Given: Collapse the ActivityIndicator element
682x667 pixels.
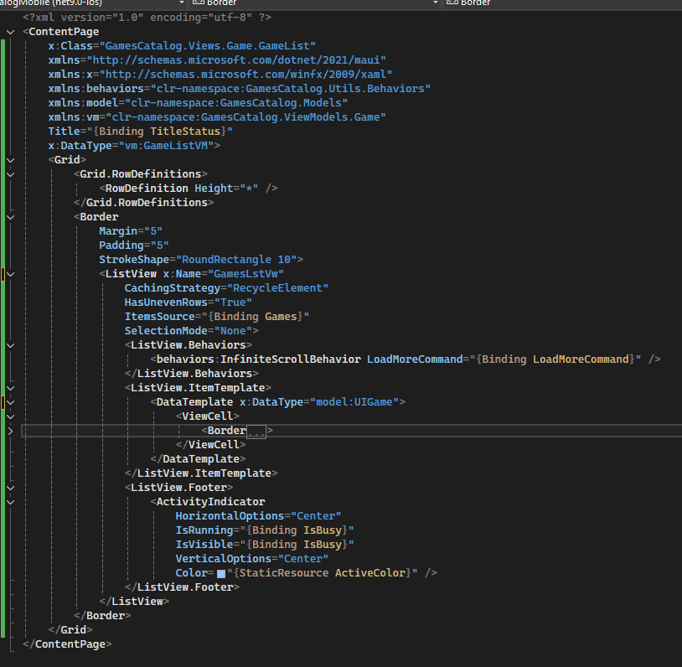Looking at the screenshot, I should 10,501.
